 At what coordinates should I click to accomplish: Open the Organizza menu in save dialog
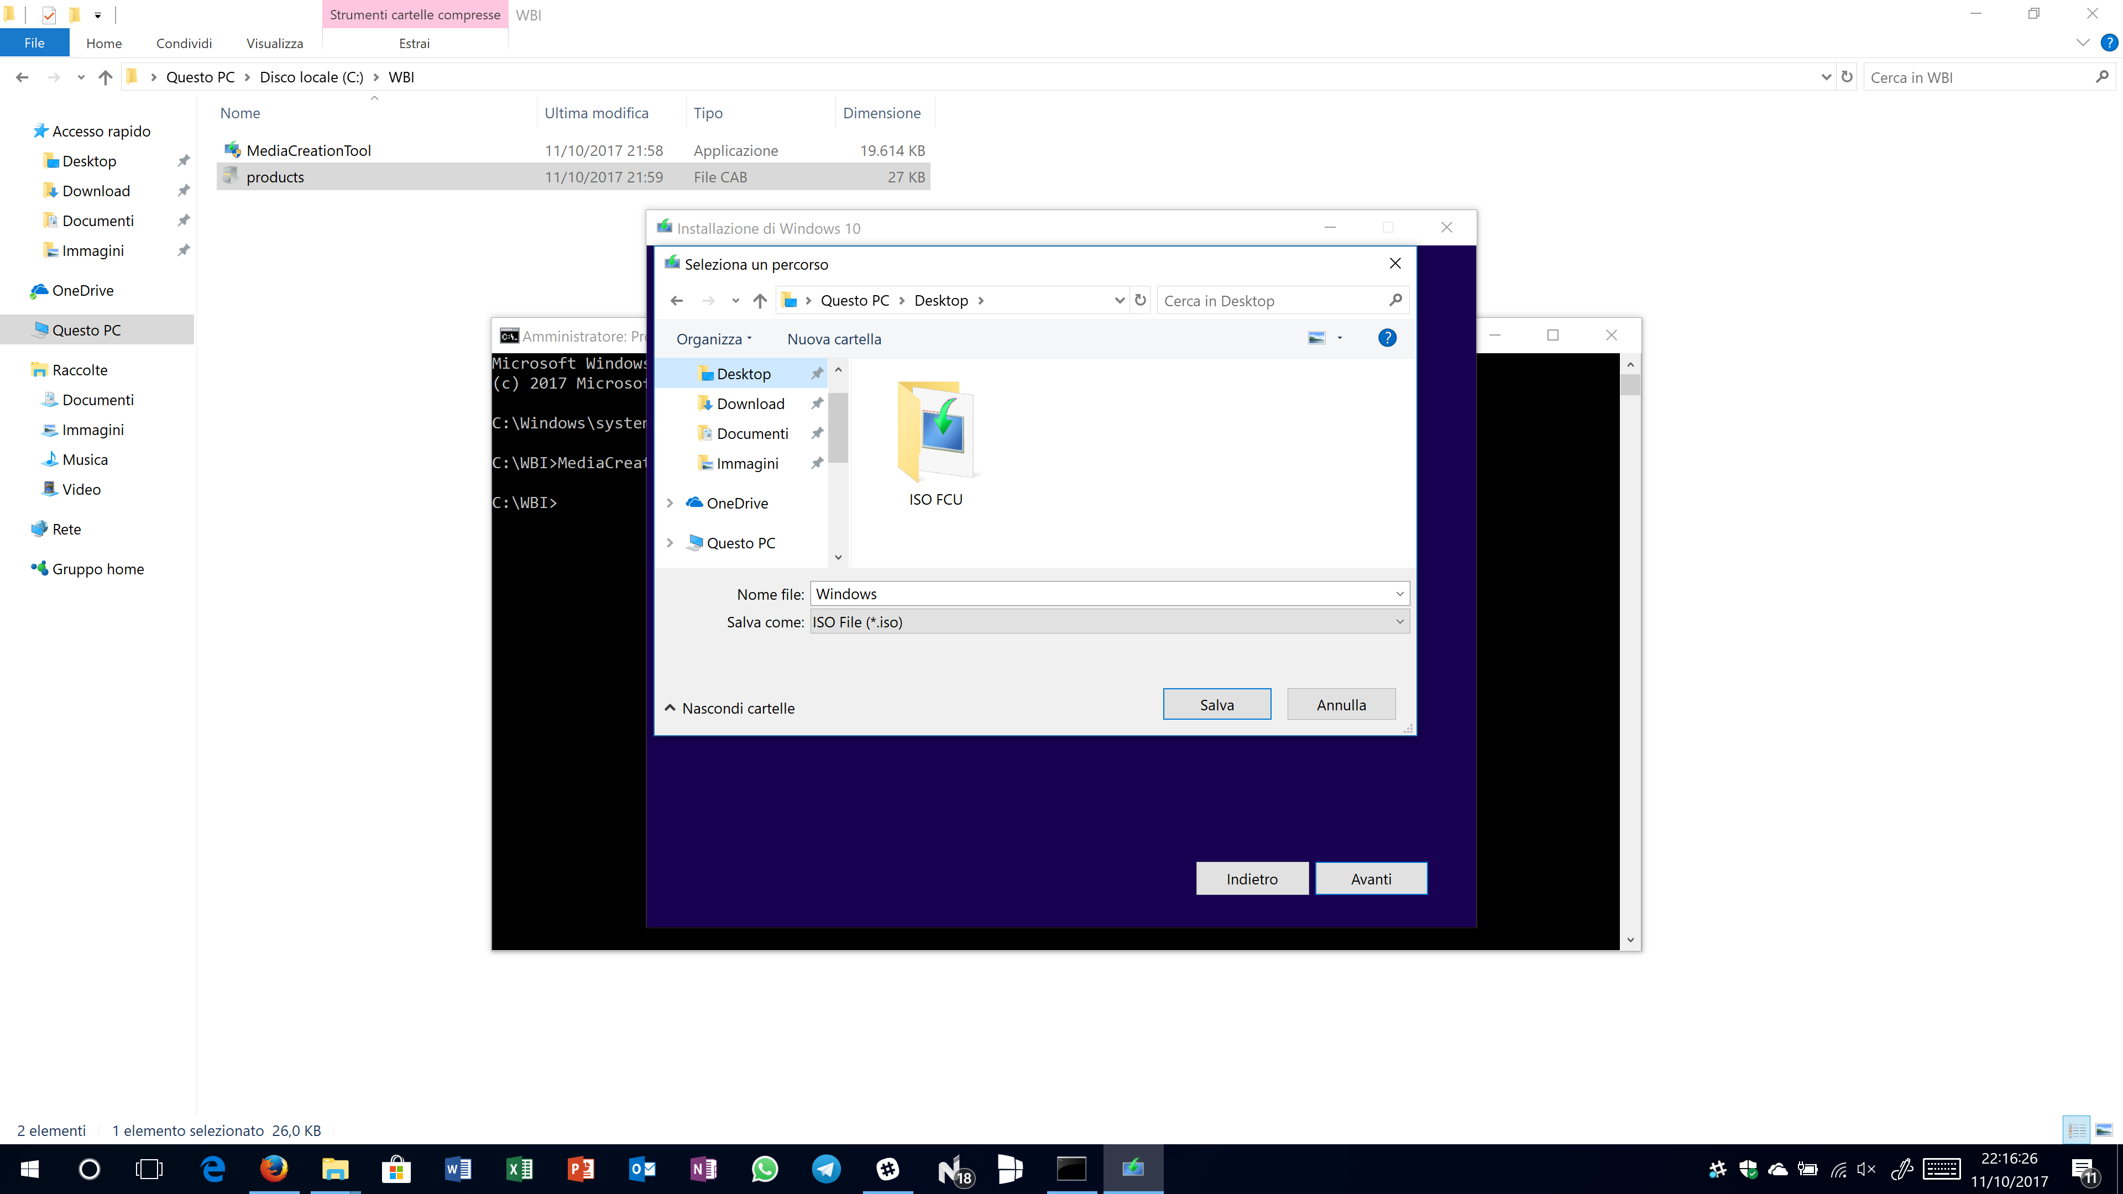[x=714, y=339]
